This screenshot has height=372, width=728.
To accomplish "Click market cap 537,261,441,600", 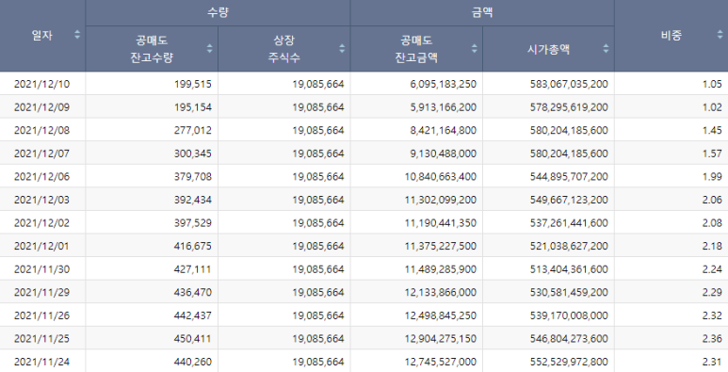I will coord(569,223).
